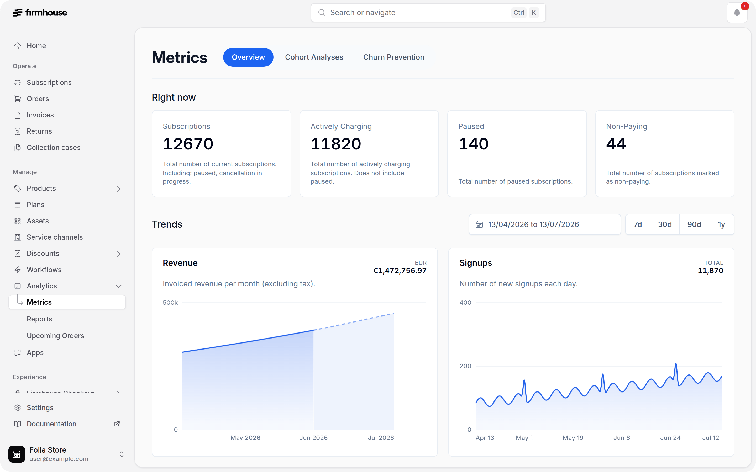Viewport: 756px width, 472px height.
Task: Click the calendar icon in date range
Action: coord(479,224)
